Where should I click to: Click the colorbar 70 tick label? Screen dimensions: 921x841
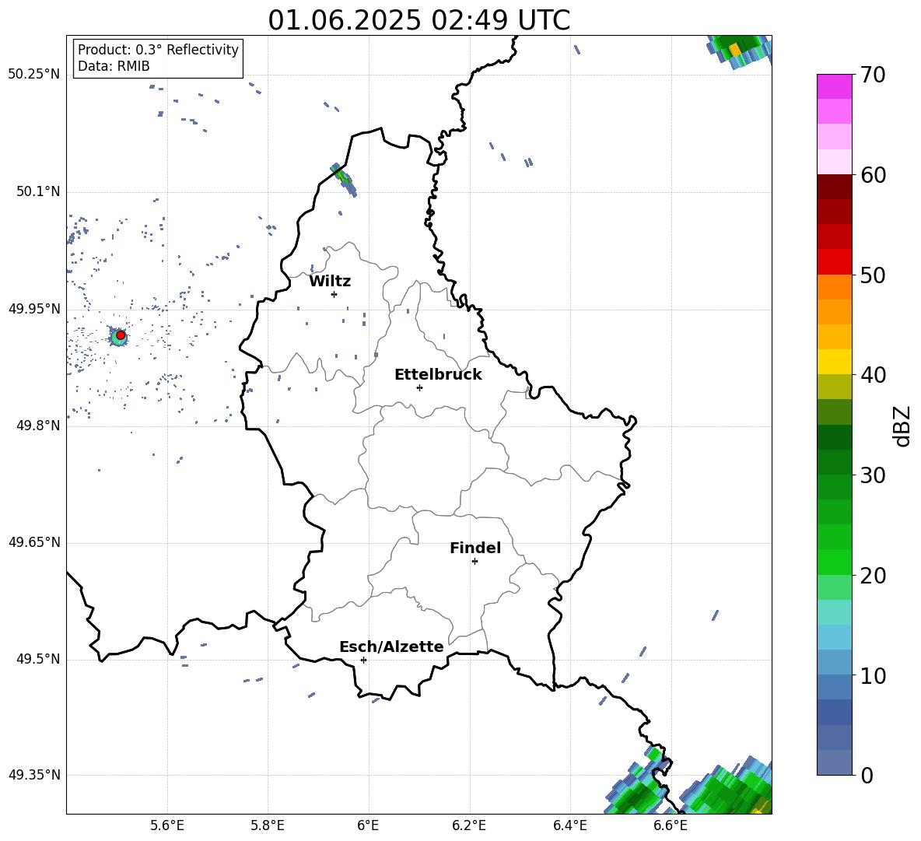(x=873, y=75)
